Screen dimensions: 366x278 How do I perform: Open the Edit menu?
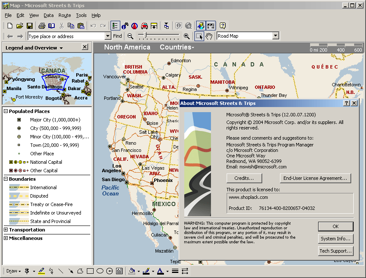(20, 15)
